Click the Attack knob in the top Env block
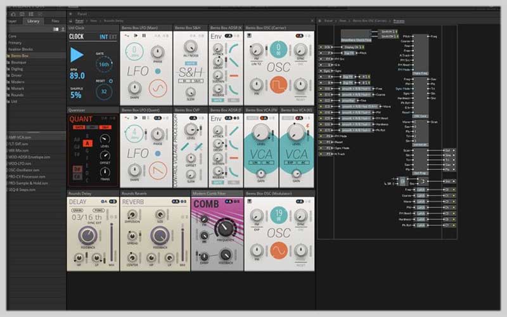Image resolution: width=507 pixels, height=317 pixels. pos(218,48)
